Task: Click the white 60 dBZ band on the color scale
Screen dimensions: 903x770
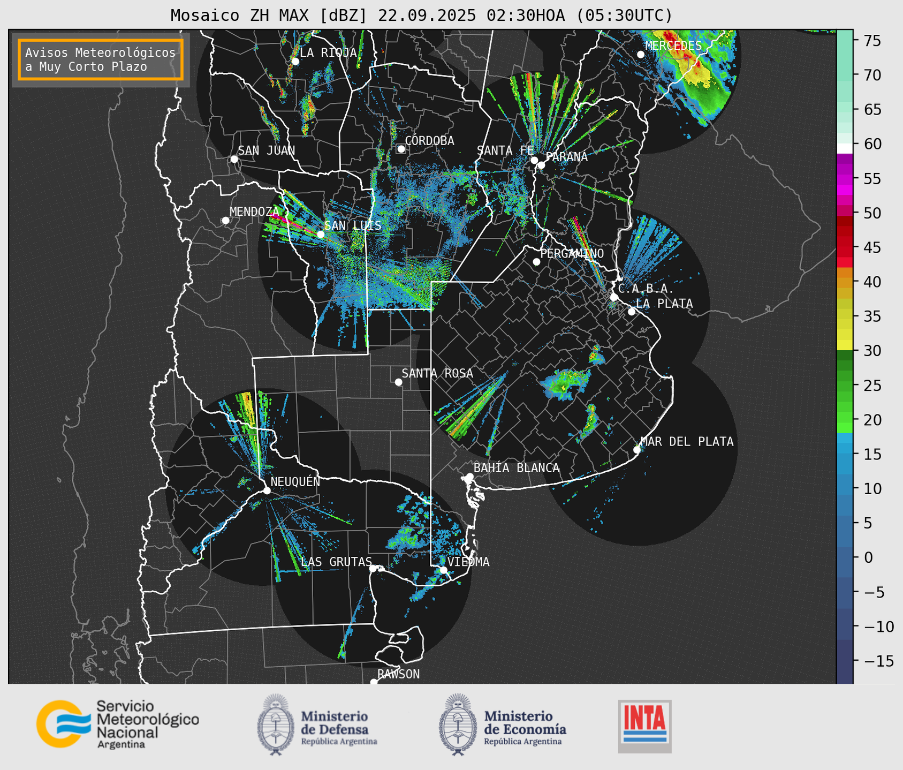Action: pyautogui.click(x=844, y=148)
